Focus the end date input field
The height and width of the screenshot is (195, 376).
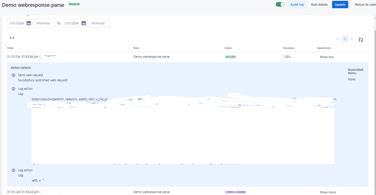point(75,23)
